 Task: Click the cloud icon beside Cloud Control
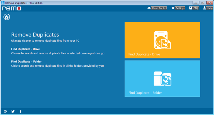(x=149, y=8)
